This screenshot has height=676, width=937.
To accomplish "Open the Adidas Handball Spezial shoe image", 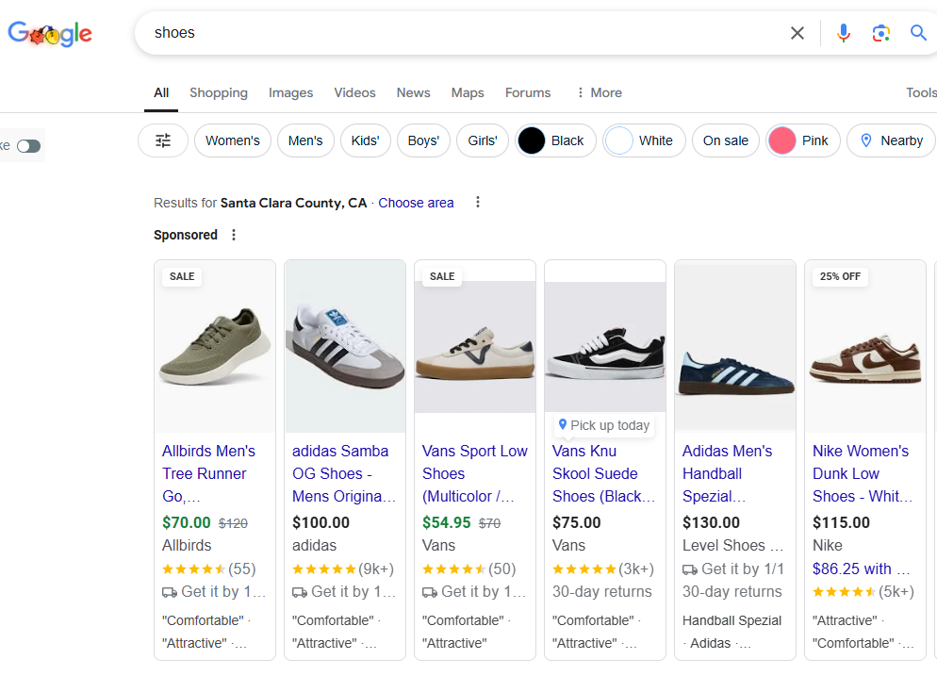I will point(735,347).
